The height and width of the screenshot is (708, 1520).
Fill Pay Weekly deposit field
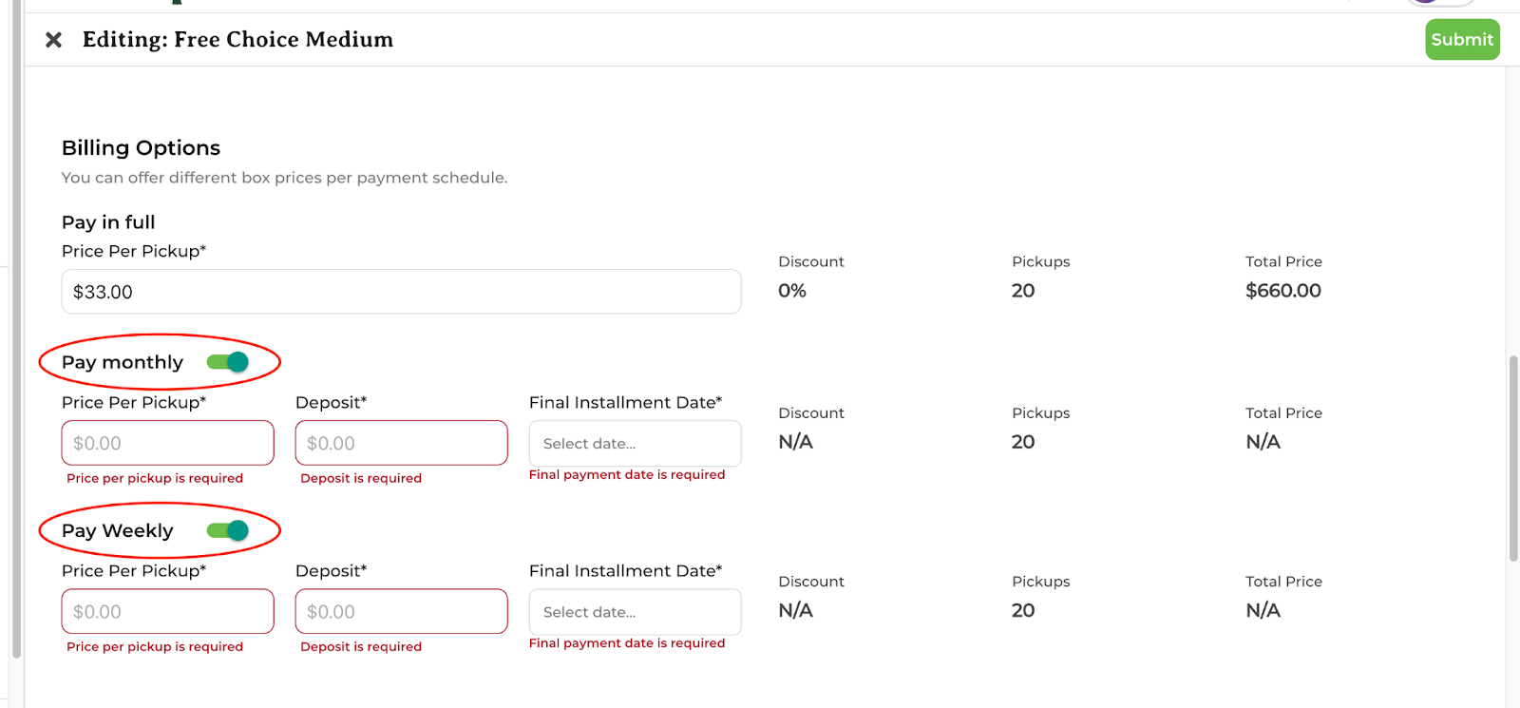click(401, 611)
